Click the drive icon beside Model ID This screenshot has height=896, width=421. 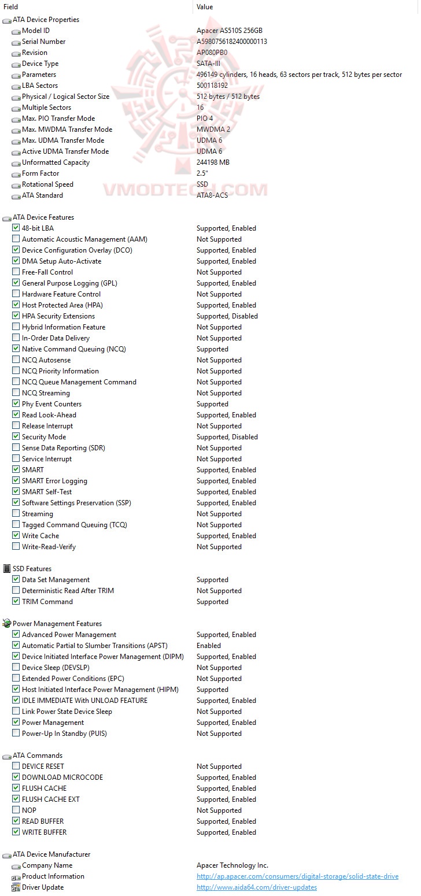click(x=16, y=31)
